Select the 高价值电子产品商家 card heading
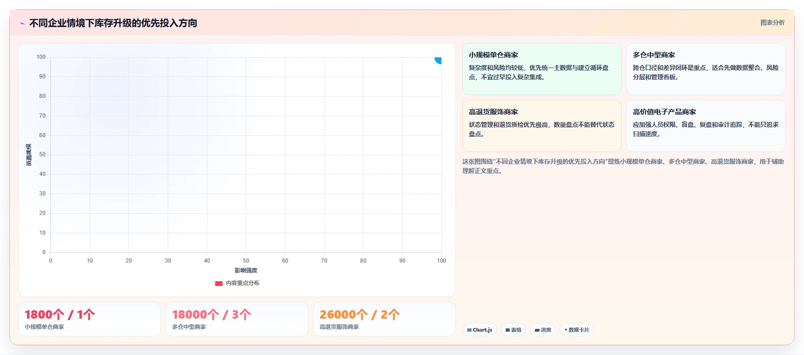Viewport: 804px width, 355px height. click(664, 112)
